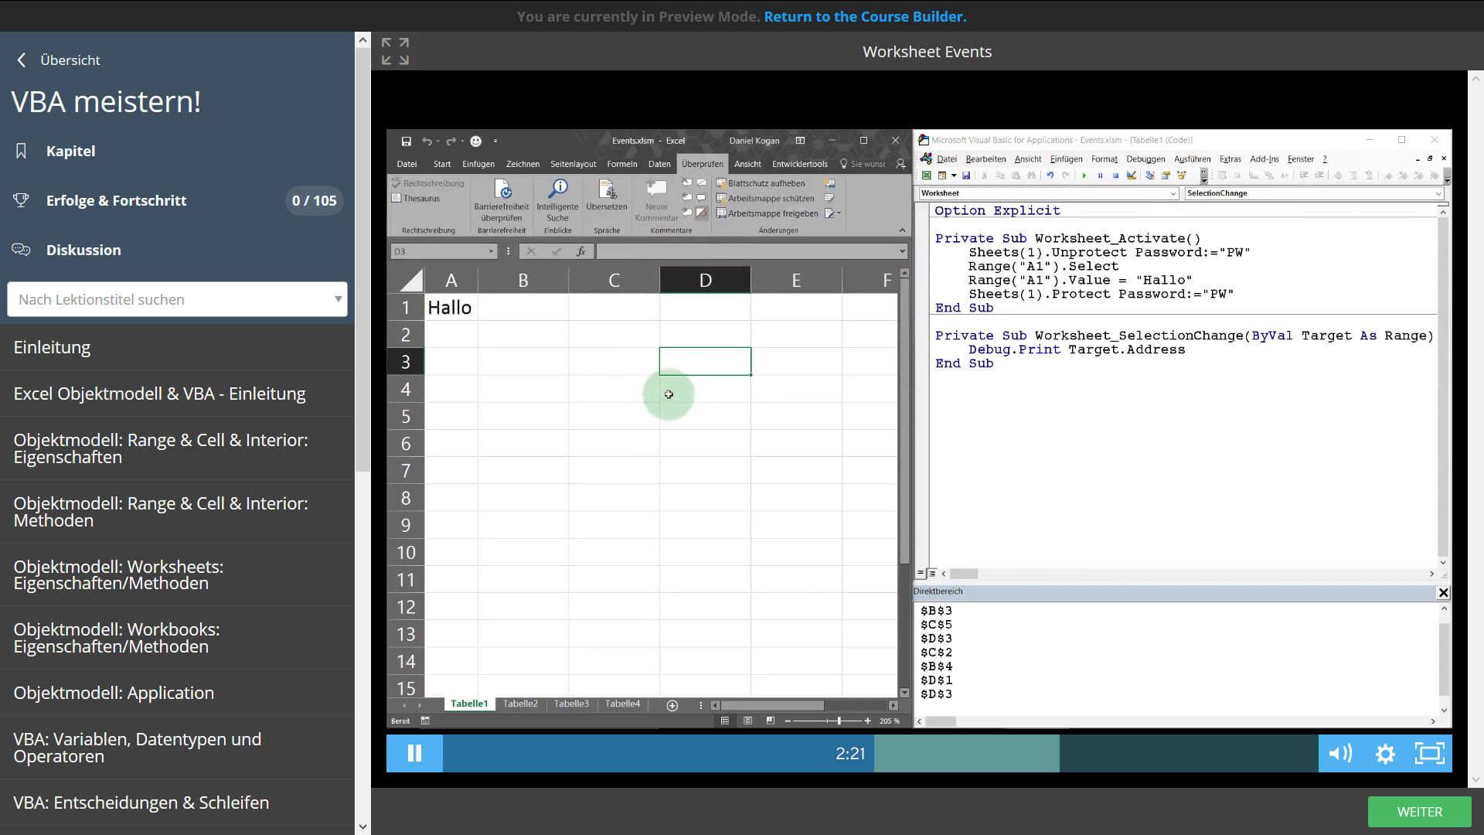Open the Extras menu in VBA
Screen dimensions: 1484x835
click(x=1230, y=159)
